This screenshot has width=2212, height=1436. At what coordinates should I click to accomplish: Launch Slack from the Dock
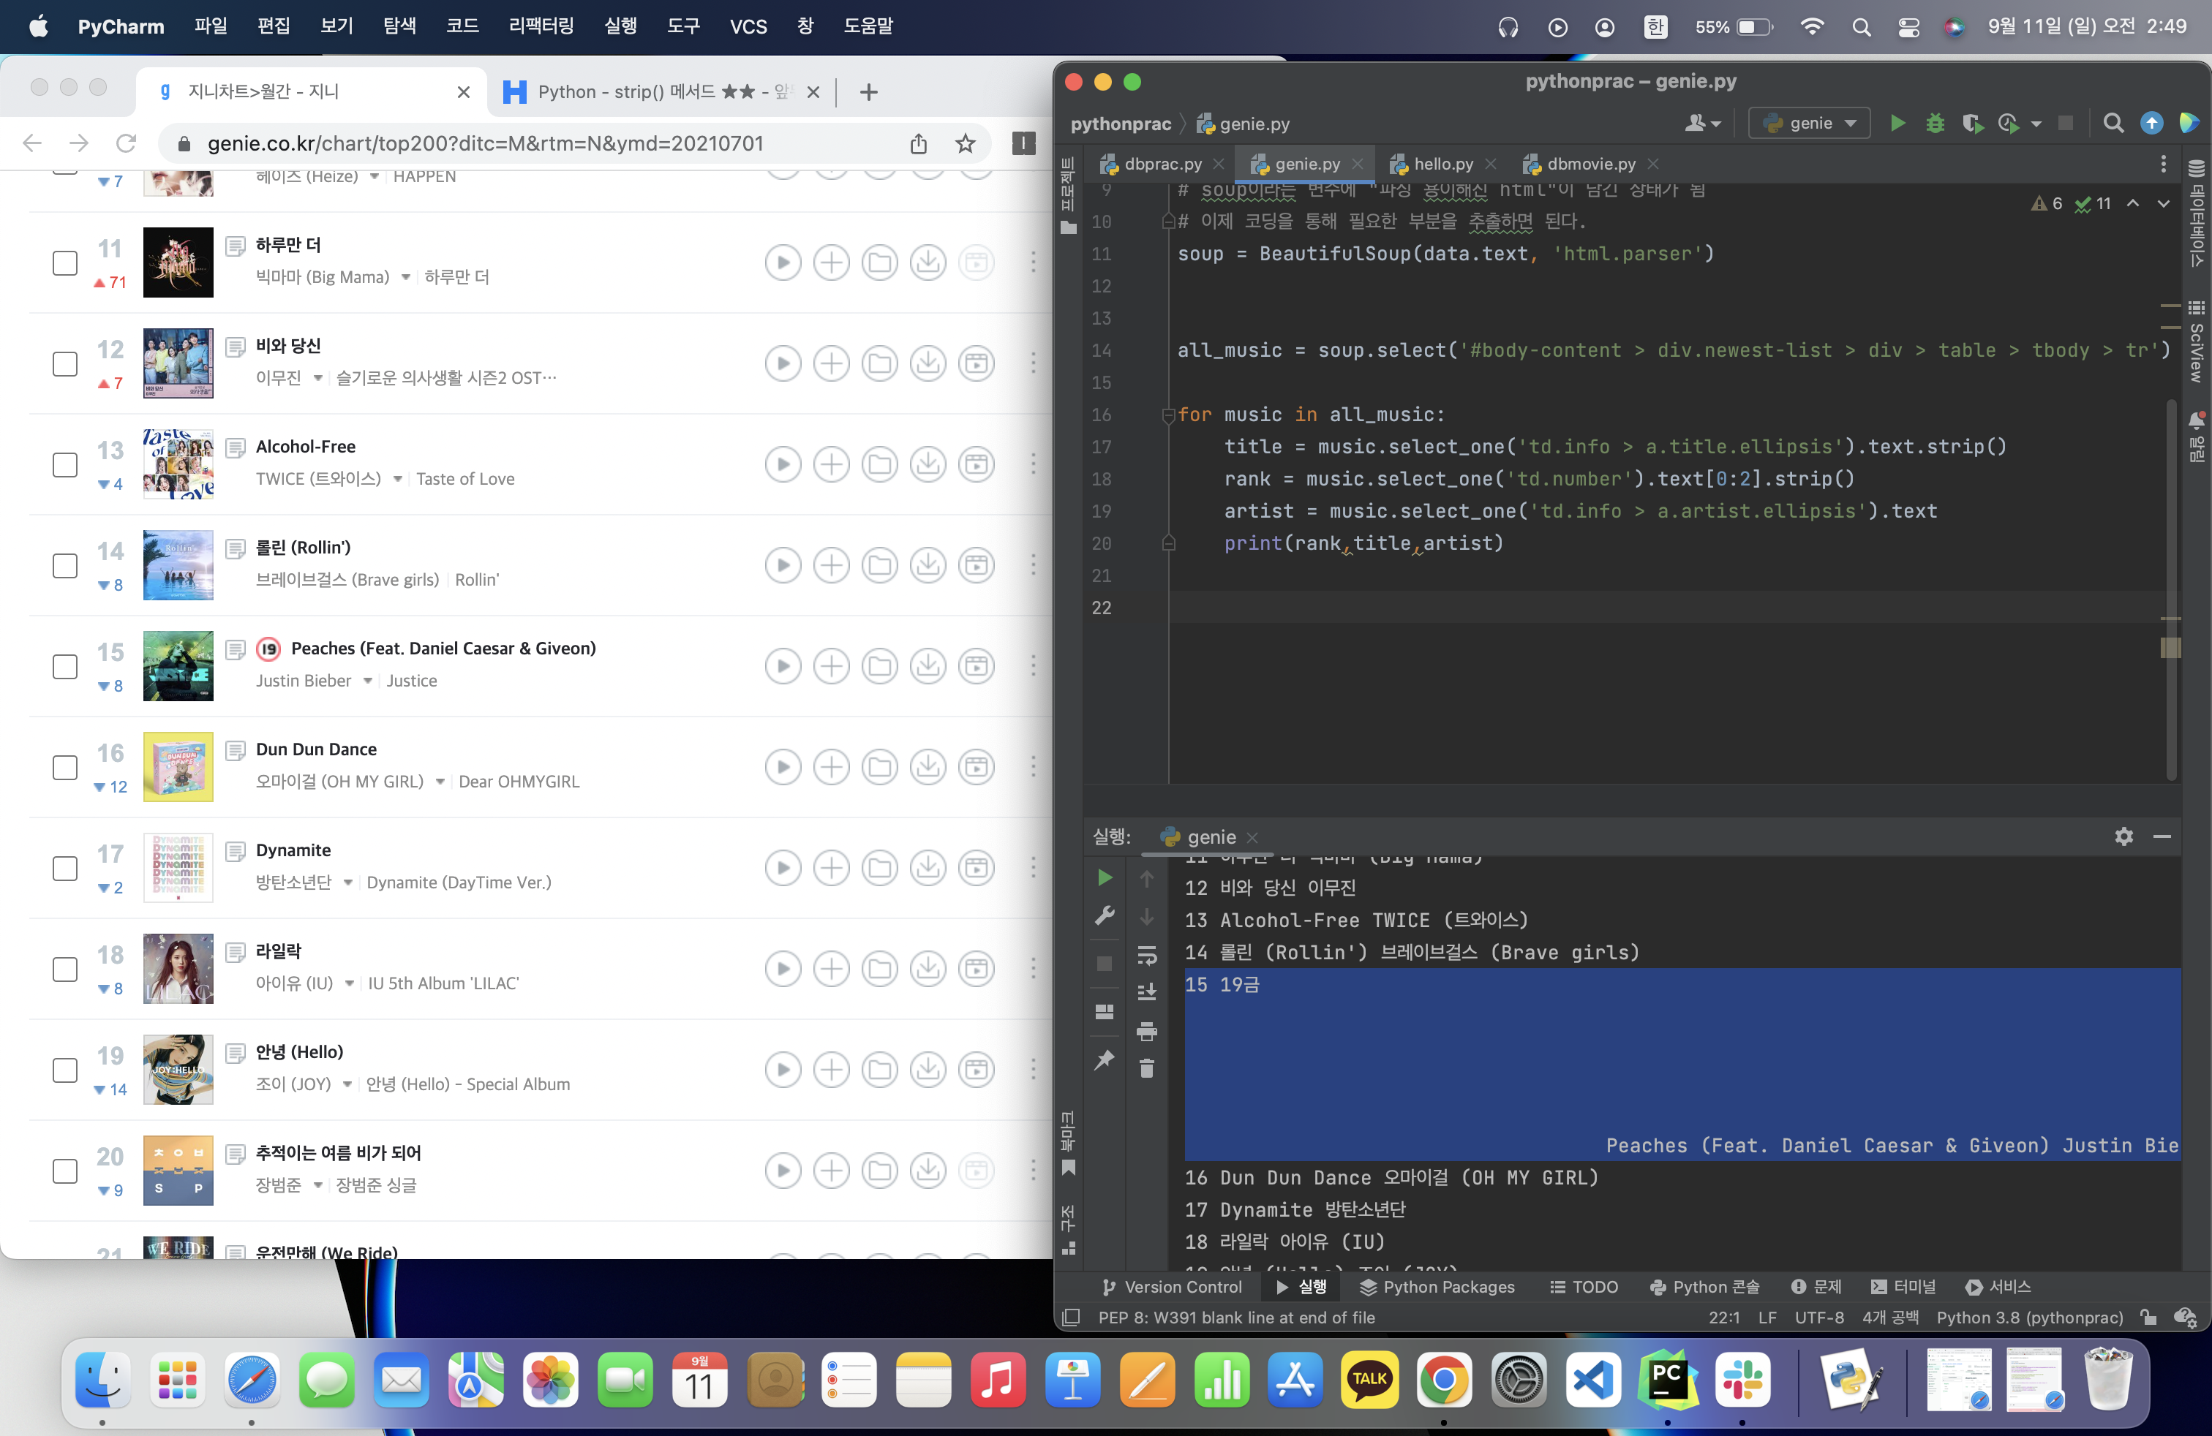click(x=1742, y=1380)
